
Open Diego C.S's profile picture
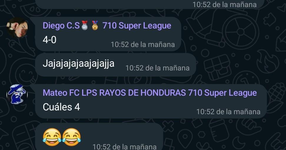pyautogui.click(x=17, y=28)
